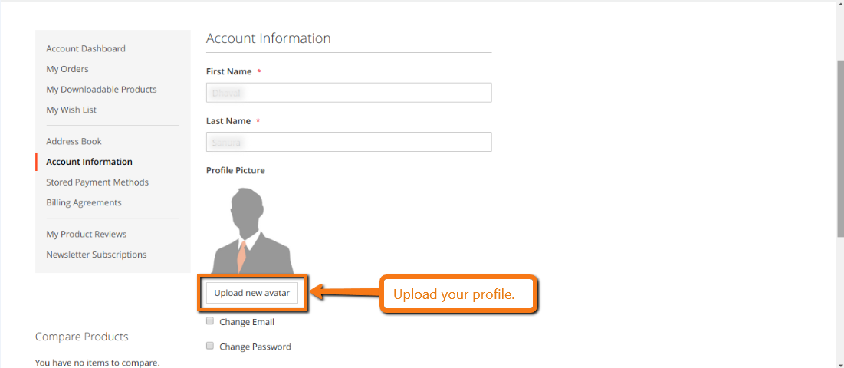Enable the Change Email checkbox

[x=210, y=321]
